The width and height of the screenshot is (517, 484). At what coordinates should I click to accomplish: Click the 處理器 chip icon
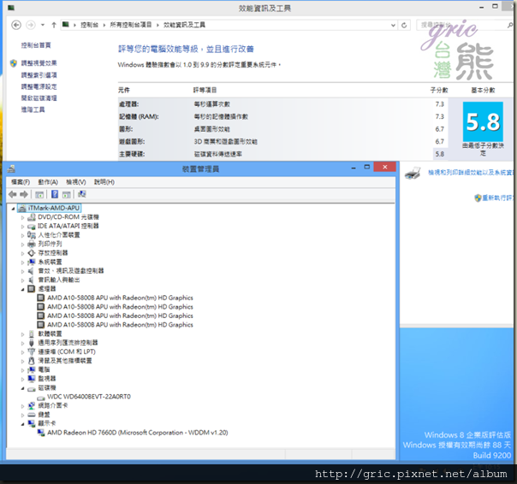tap(32, 289)
